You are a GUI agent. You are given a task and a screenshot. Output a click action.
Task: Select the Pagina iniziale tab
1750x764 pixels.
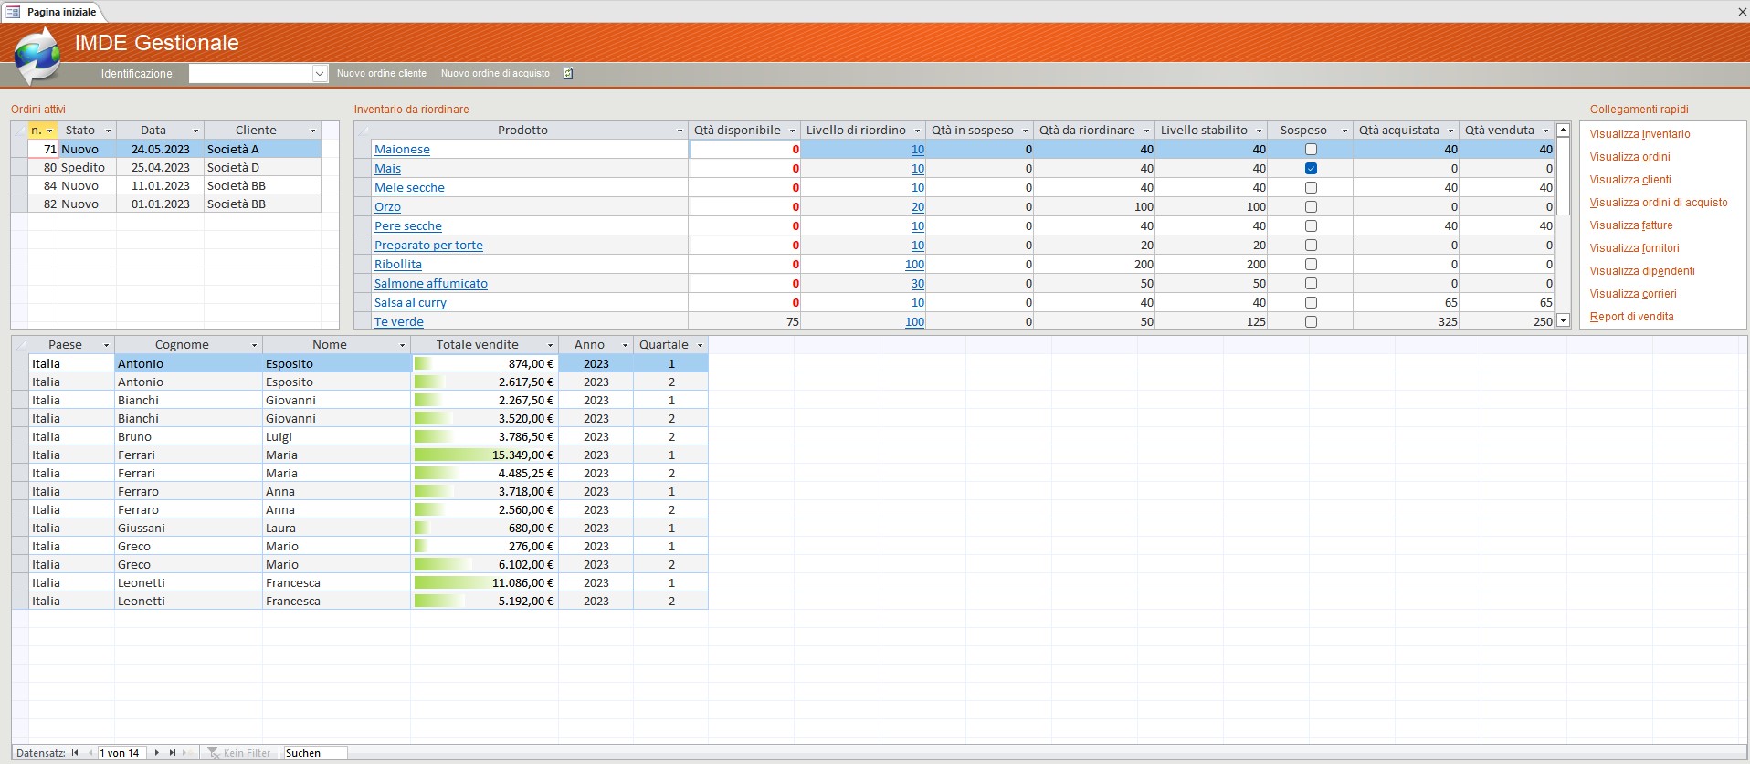click(53, 12)
